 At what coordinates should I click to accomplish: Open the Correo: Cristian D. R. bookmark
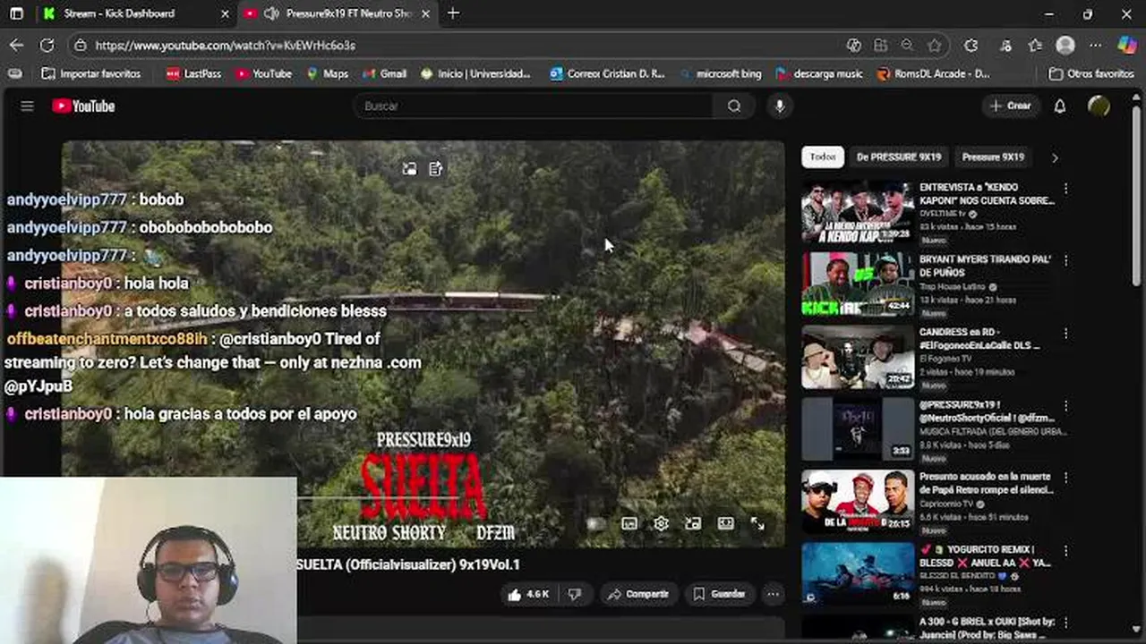click(607, 73)
